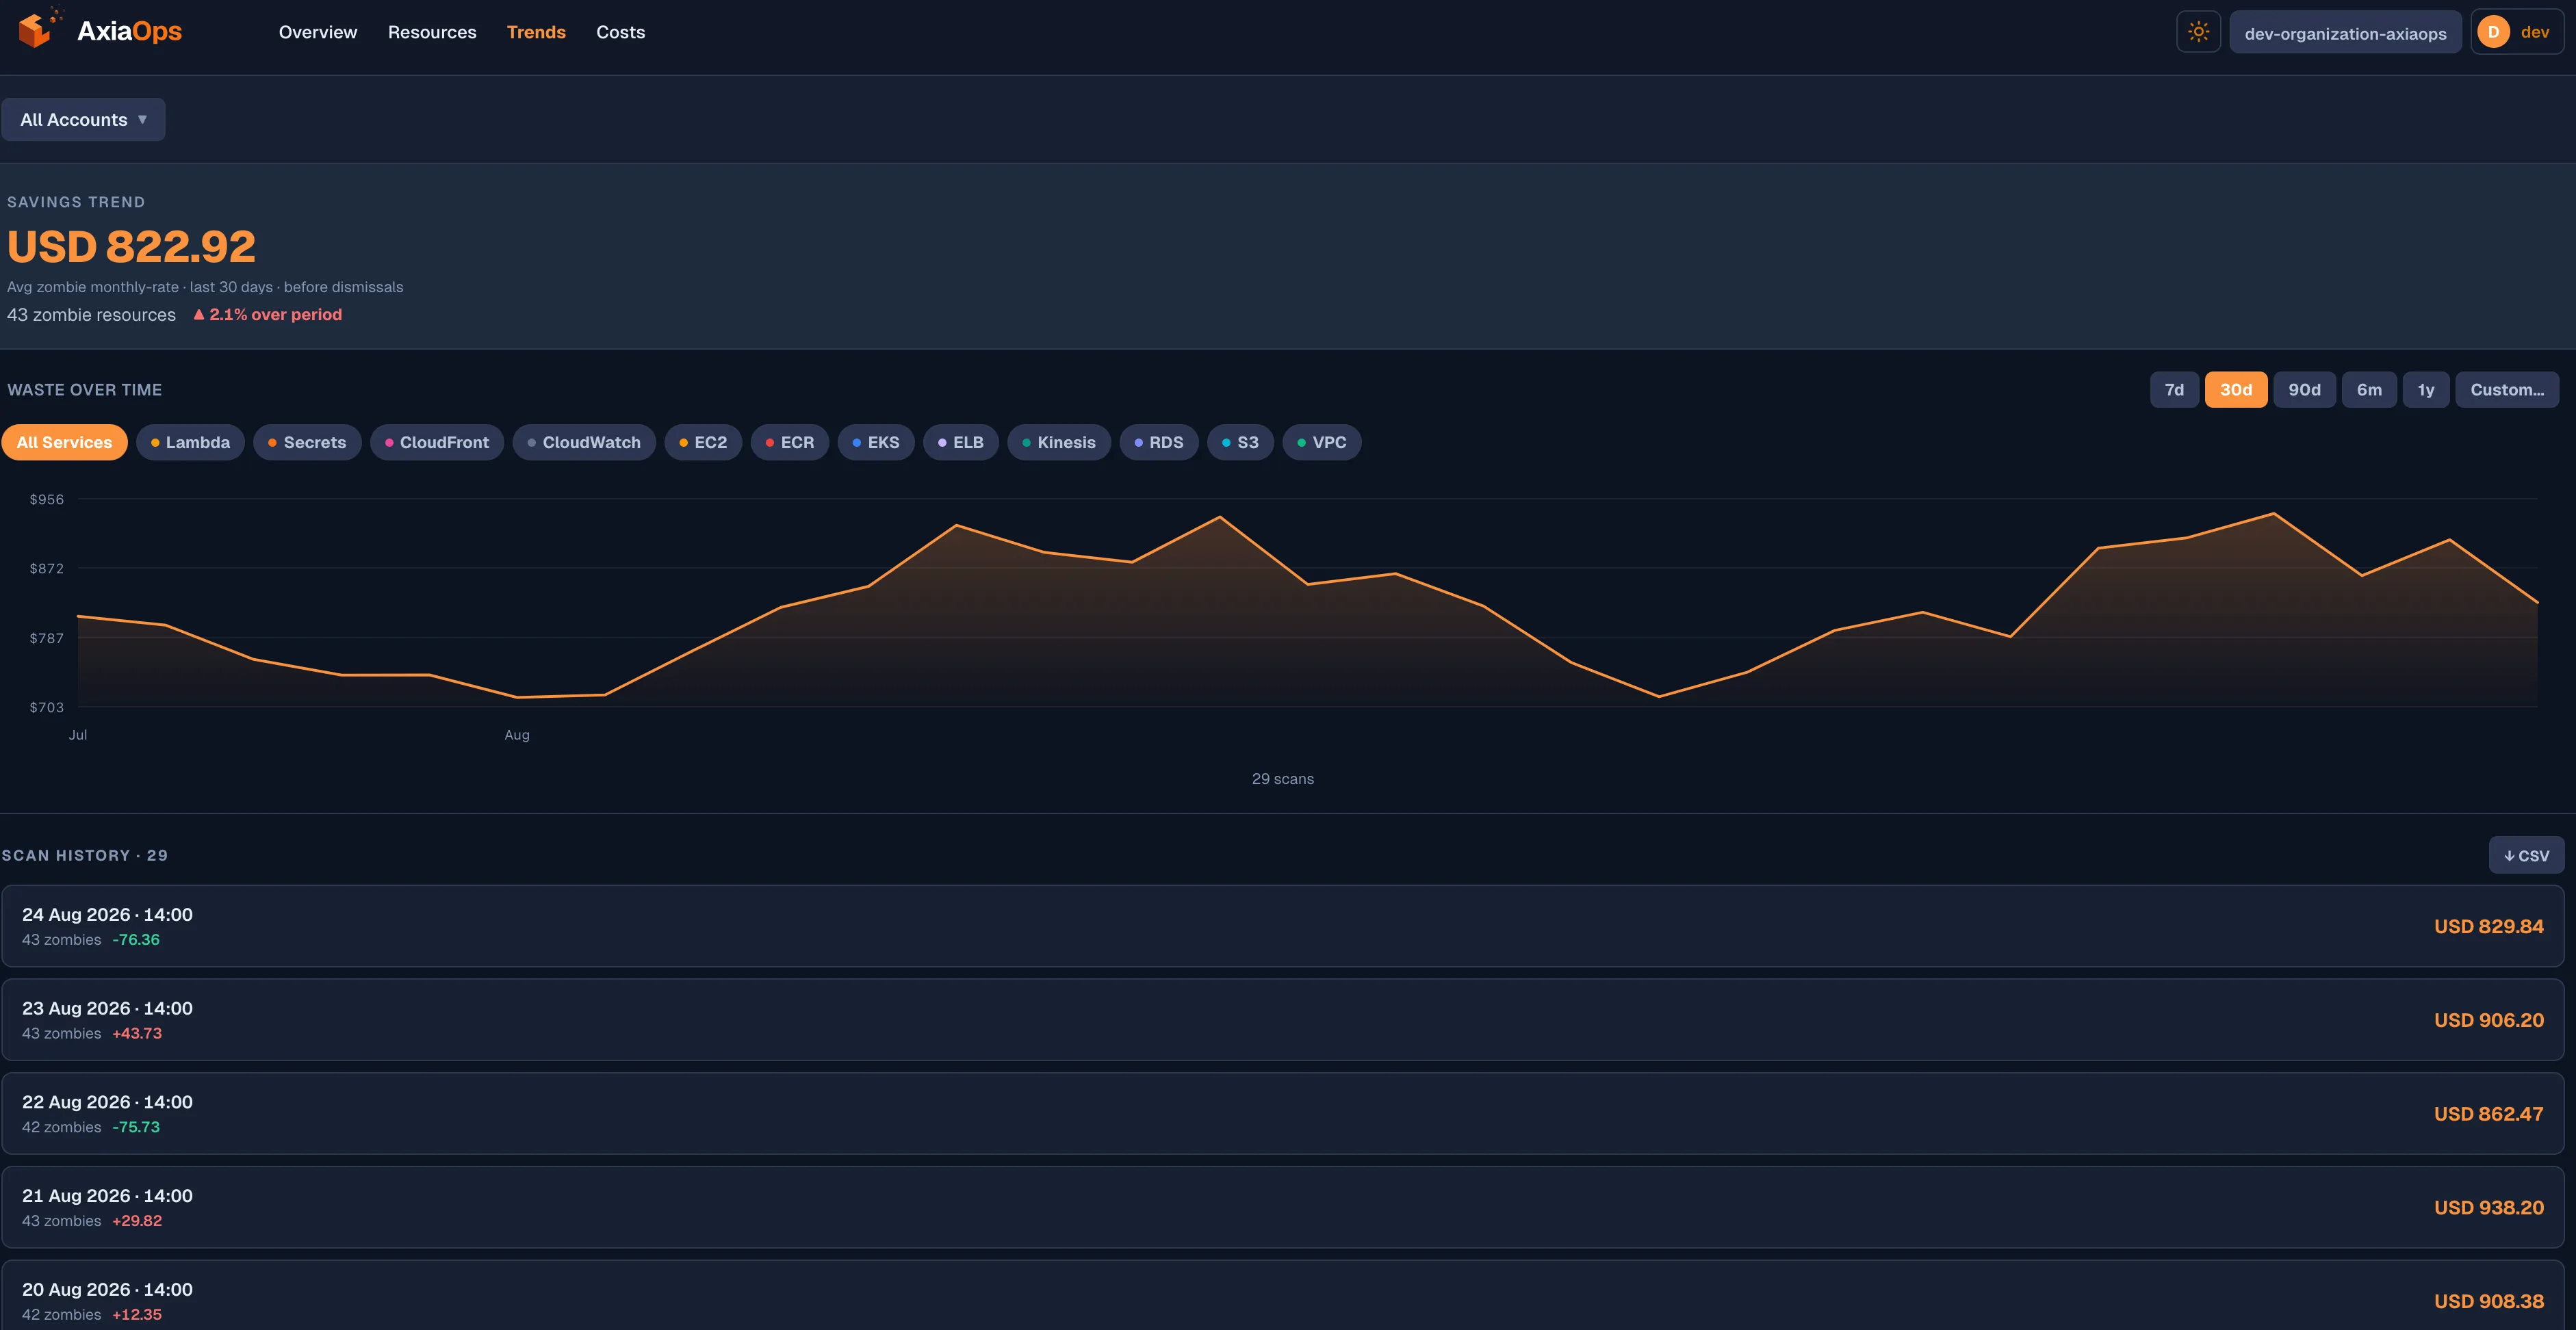Filter chart by Secrets service
This screenshot has height=1330, width=2576.
click(307, 442)
